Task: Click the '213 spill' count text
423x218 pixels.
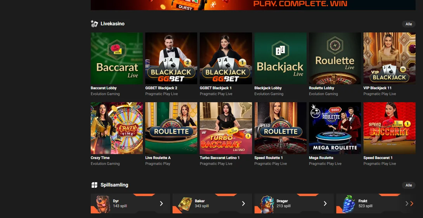Action: (x=284, y=206)
